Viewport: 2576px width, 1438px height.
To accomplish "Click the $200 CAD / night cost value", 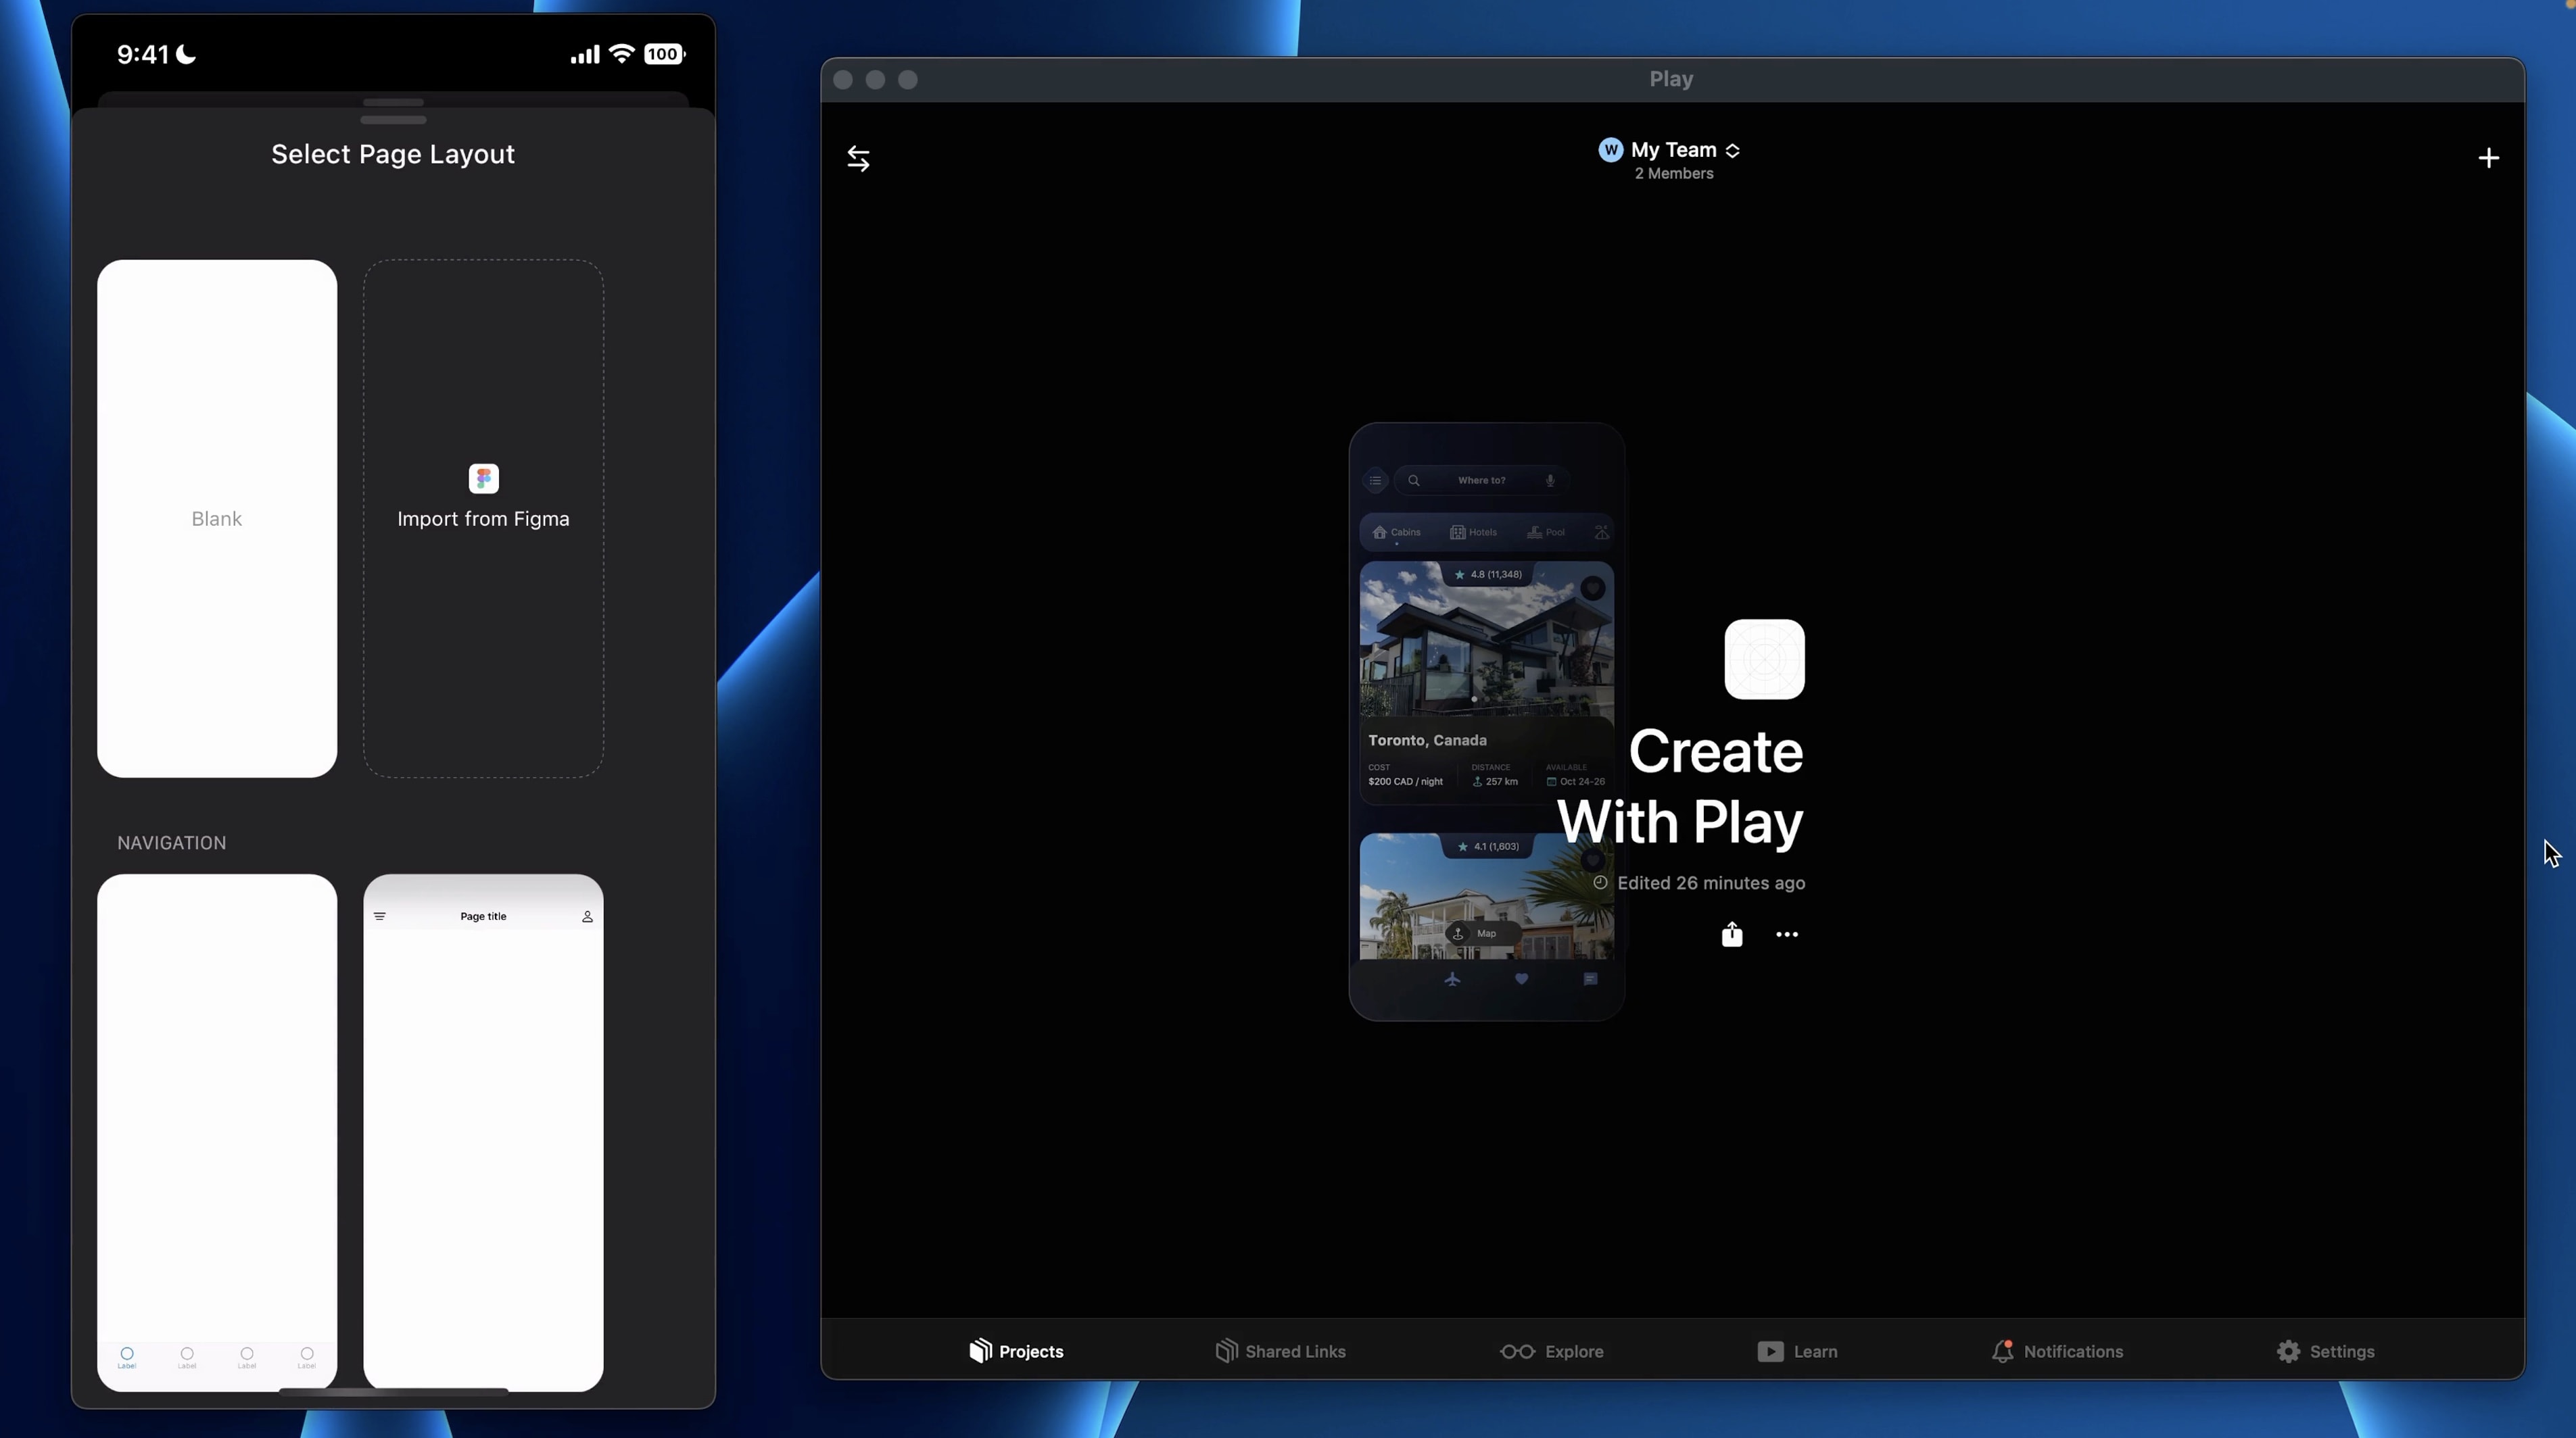I will coord(1405,781).
